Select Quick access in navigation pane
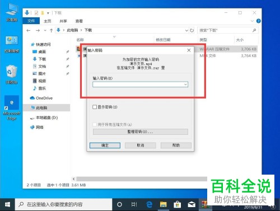 [41, 44]
